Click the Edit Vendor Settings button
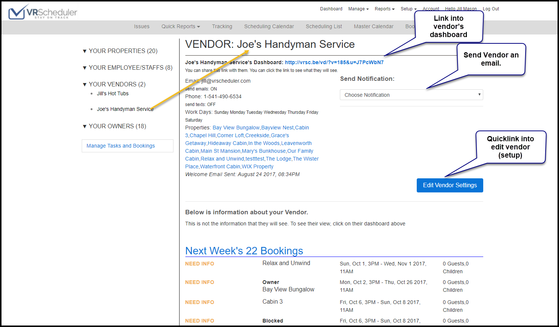 coord(450,185)
